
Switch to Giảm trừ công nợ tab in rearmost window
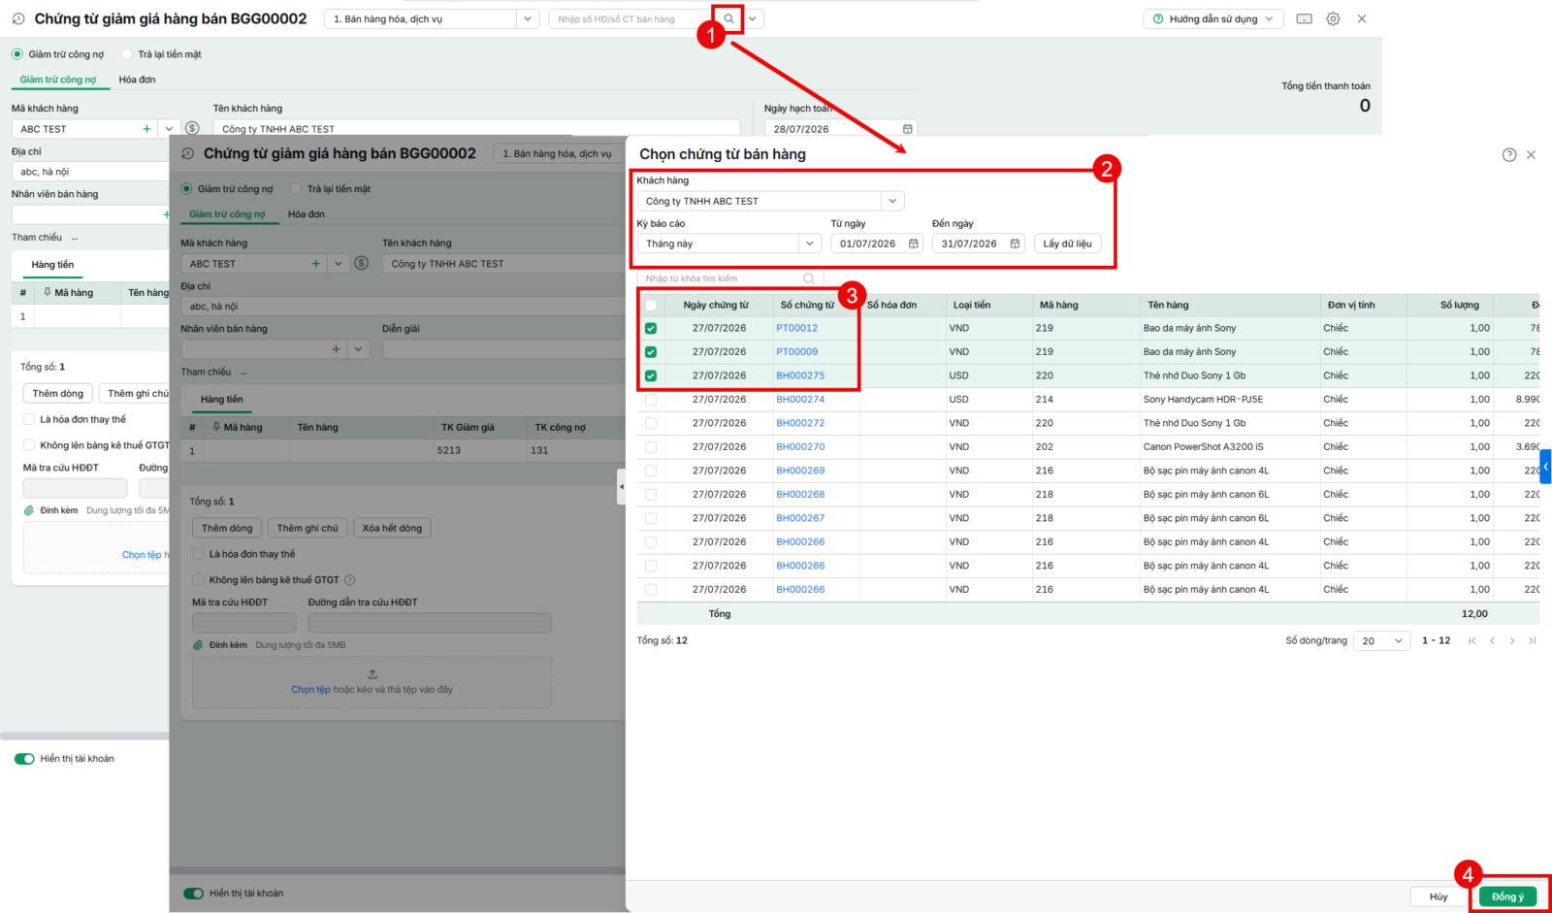point(58,80)
